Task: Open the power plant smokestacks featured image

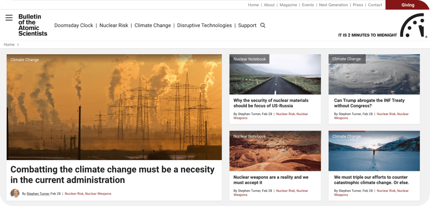Action: [114, 107]
